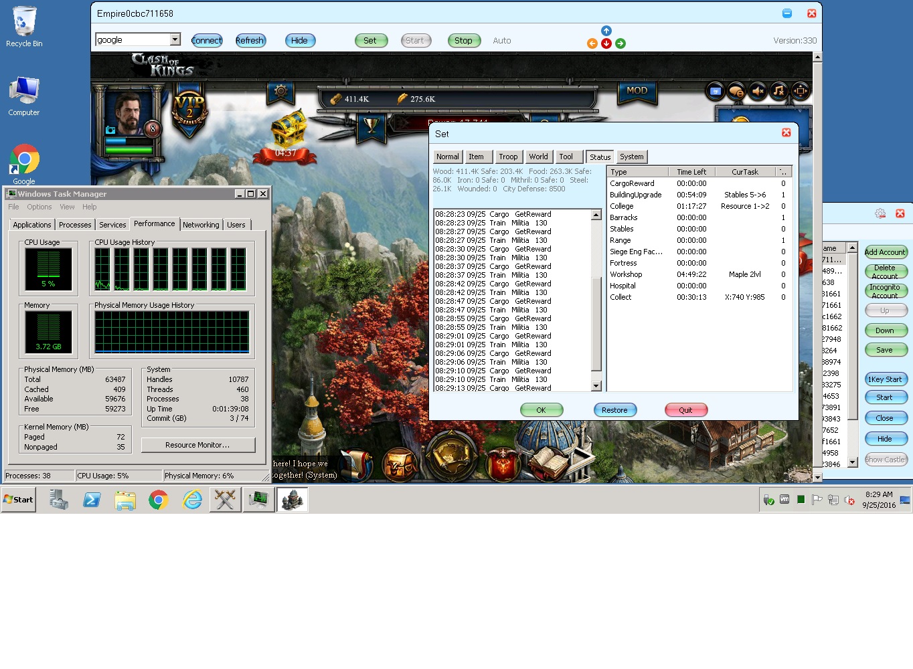Open Recycle Bin on desktop
The width and height of the screenshot is (913, 669).
click(24, 27)
